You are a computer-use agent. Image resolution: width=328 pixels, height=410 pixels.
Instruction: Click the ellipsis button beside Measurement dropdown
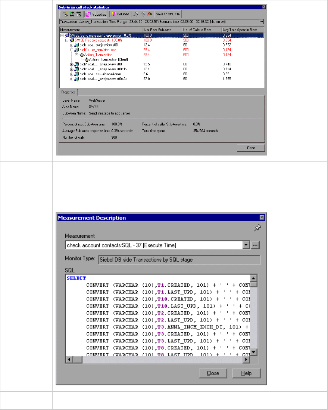tap(255, 245)
